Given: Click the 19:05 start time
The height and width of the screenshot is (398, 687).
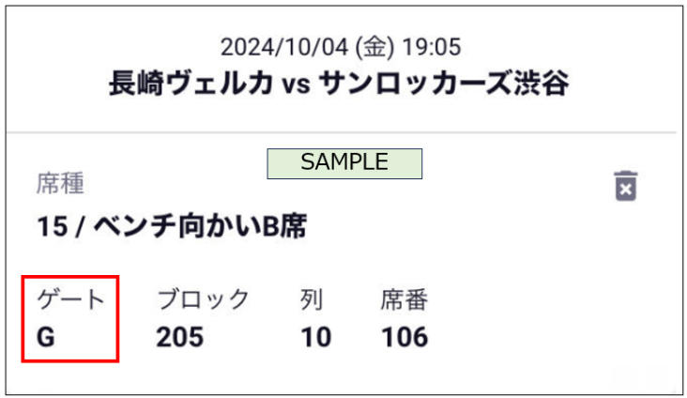Looking at the screenshot, I should pos(432,47).
